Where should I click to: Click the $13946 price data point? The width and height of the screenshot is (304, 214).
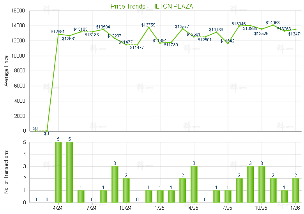(x=239, y=26)
